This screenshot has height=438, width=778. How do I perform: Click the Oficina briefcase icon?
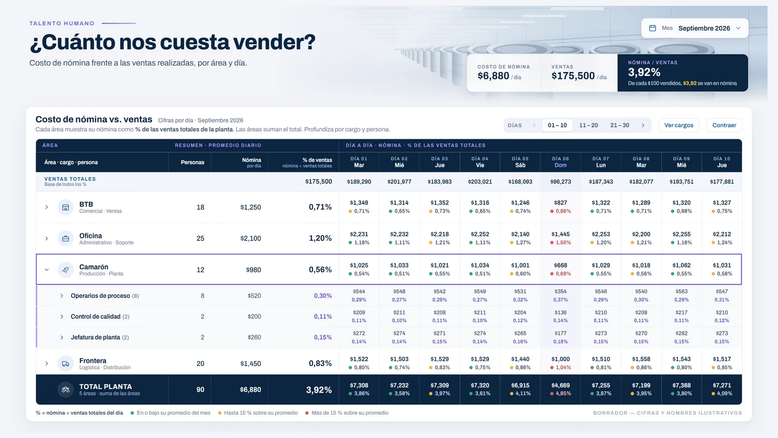66,238
